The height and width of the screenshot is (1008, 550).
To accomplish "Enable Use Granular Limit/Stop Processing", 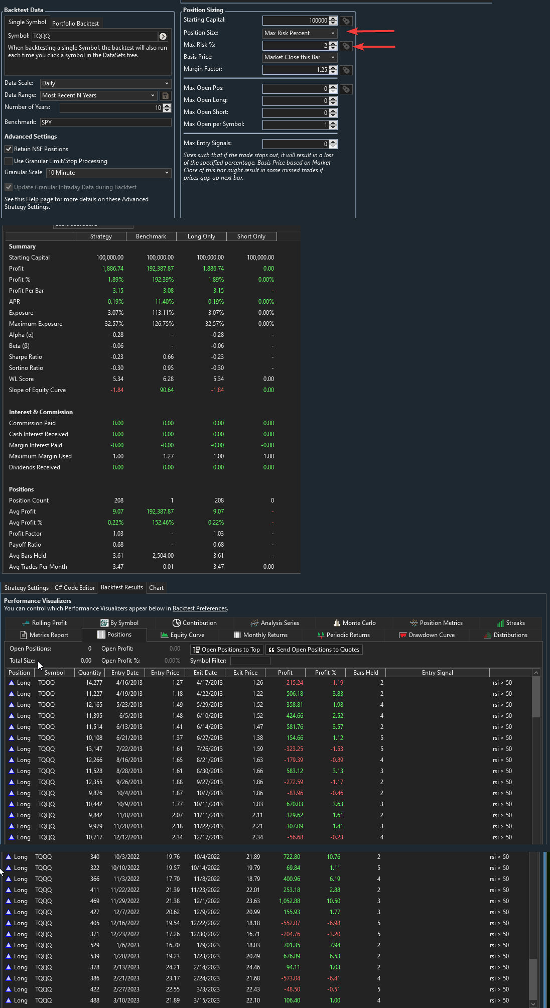I will pos(9,161).
